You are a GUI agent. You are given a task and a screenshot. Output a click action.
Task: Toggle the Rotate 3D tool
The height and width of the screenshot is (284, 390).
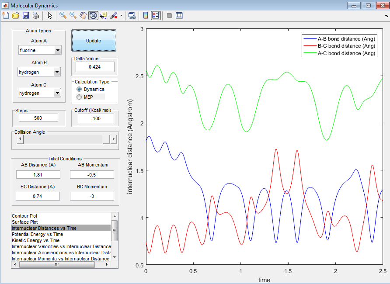(x=93, y=15)
